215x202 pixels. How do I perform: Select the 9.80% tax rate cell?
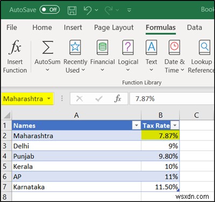click(160, 156)
